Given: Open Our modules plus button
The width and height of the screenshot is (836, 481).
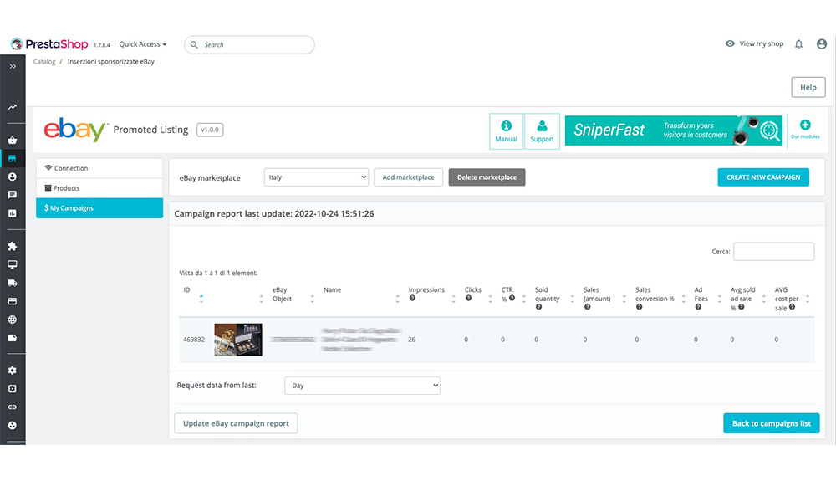Looking at the screenshot, I should pyautogui.click(x=805, y=130).
